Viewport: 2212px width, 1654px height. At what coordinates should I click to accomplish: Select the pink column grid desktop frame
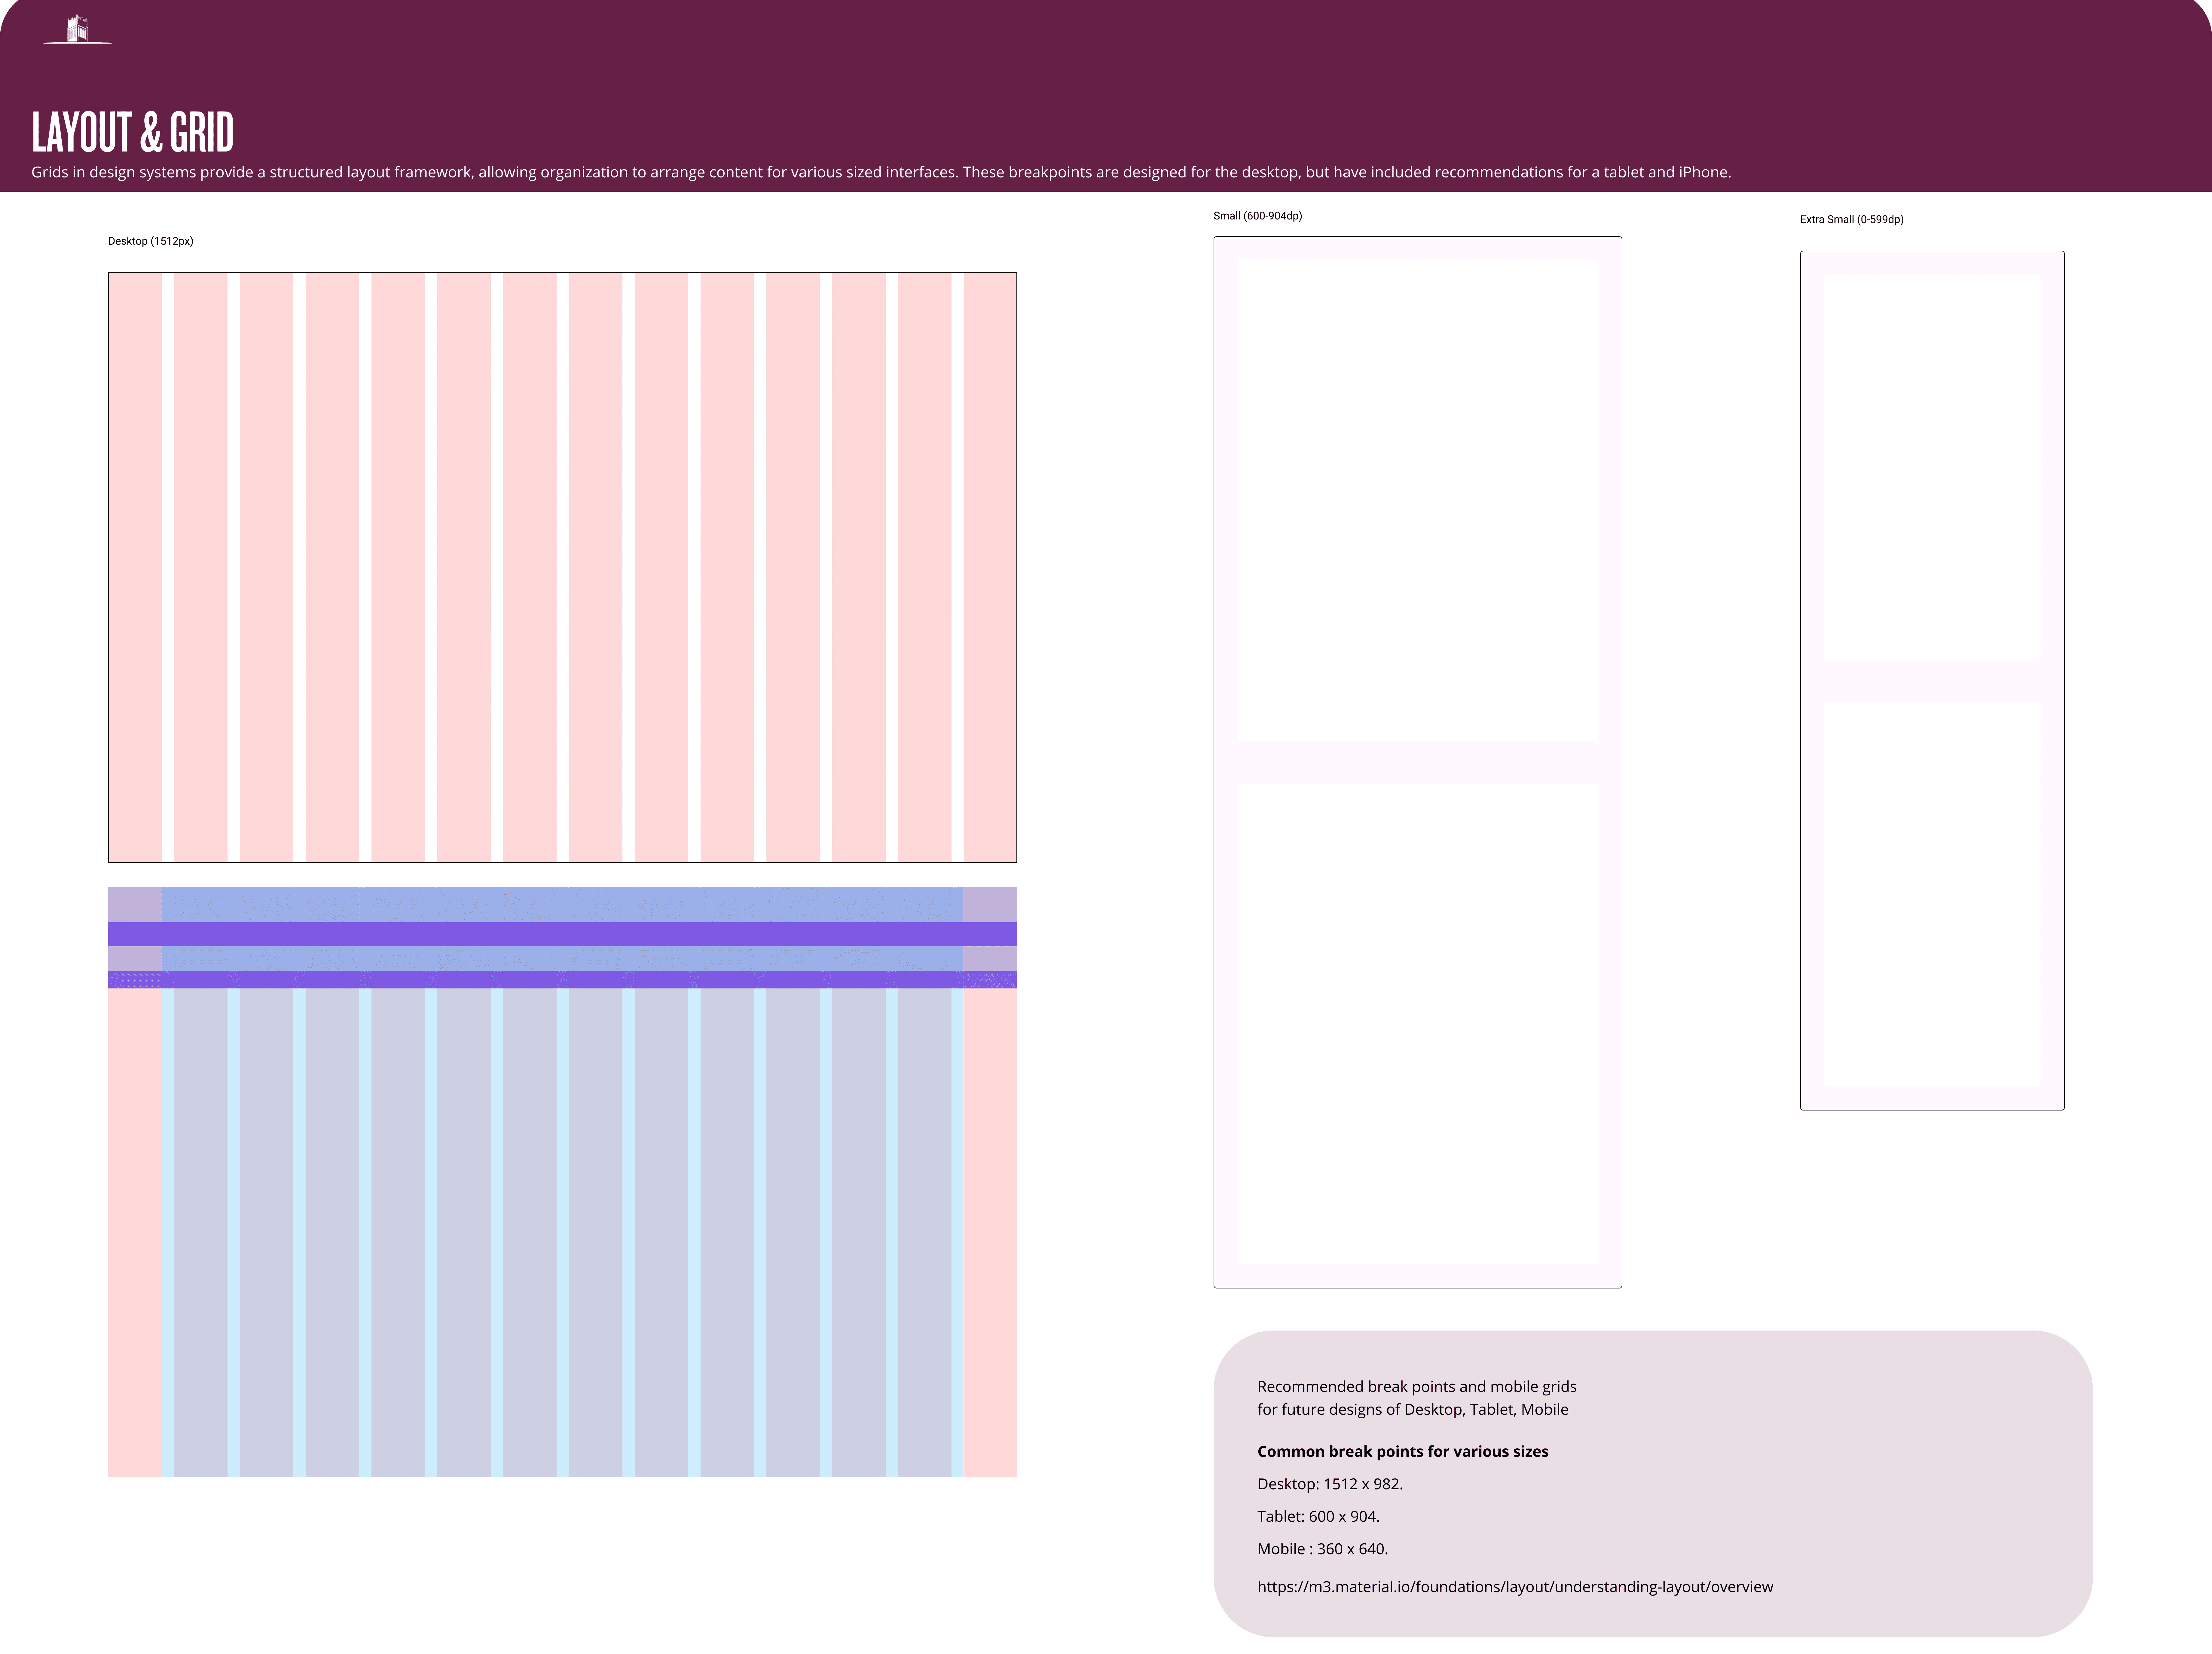pos(562,567)
